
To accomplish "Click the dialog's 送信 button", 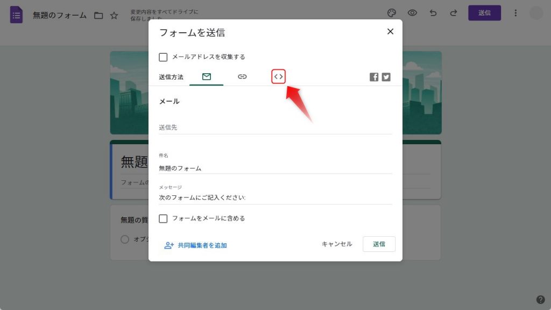I will (379, 244).
